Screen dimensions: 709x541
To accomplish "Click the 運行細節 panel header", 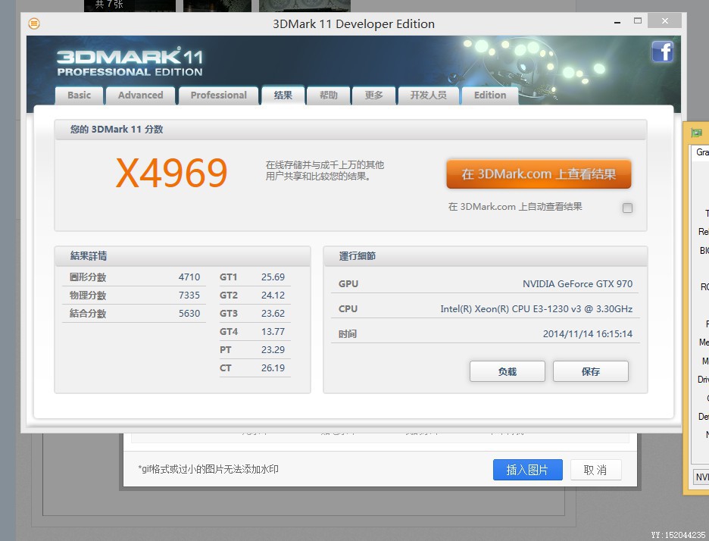I will [486, 256].
